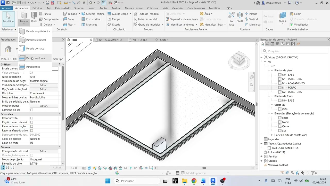
Task: Expand the Famílias tree node
Action: click(261, 157)
